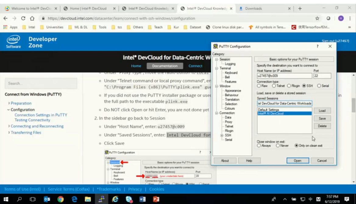Image resolution: width=356 pixels, height=204 pixels.
Task: Expand the Preparation sidebar section
Action: tap(9, 103)
